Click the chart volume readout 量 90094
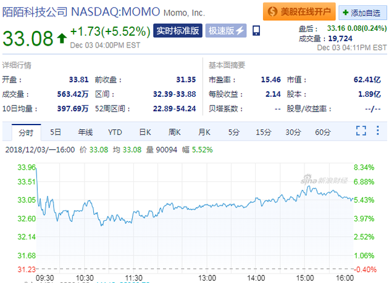The width and height of the screenshot is (389, 283). tap(162, 150)
